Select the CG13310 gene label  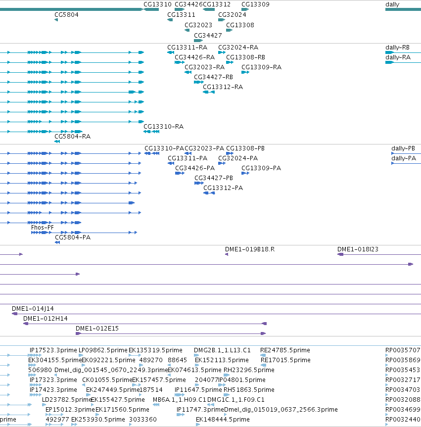157,4
